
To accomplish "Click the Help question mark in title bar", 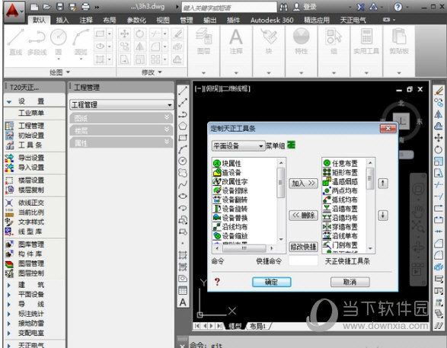I will coord(398,7).
